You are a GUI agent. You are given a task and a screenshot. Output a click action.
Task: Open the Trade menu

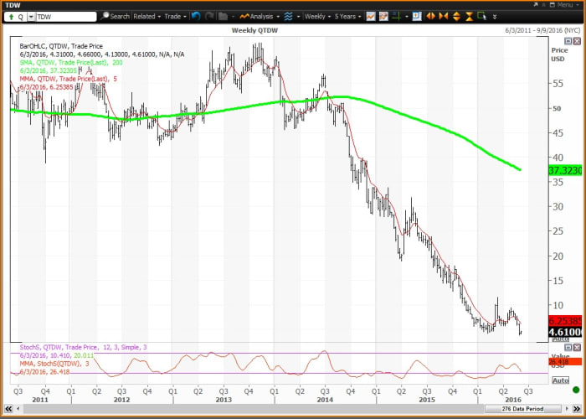pos(175,16)
